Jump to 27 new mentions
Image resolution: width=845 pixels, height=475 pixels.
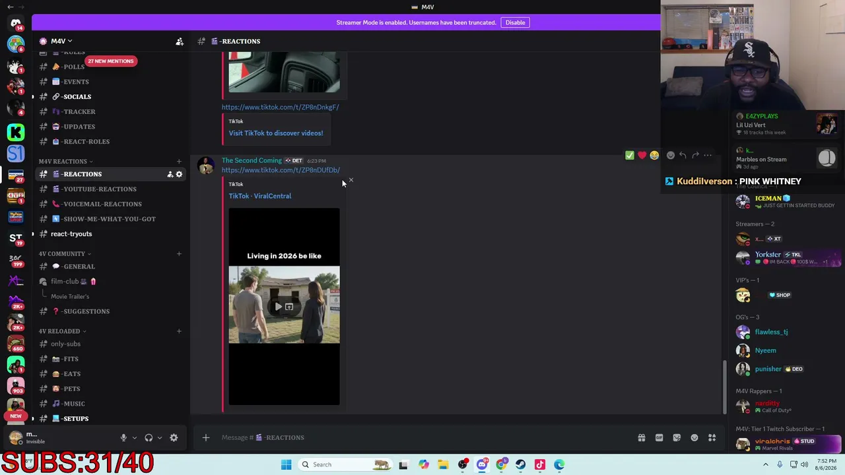point(110,61)
